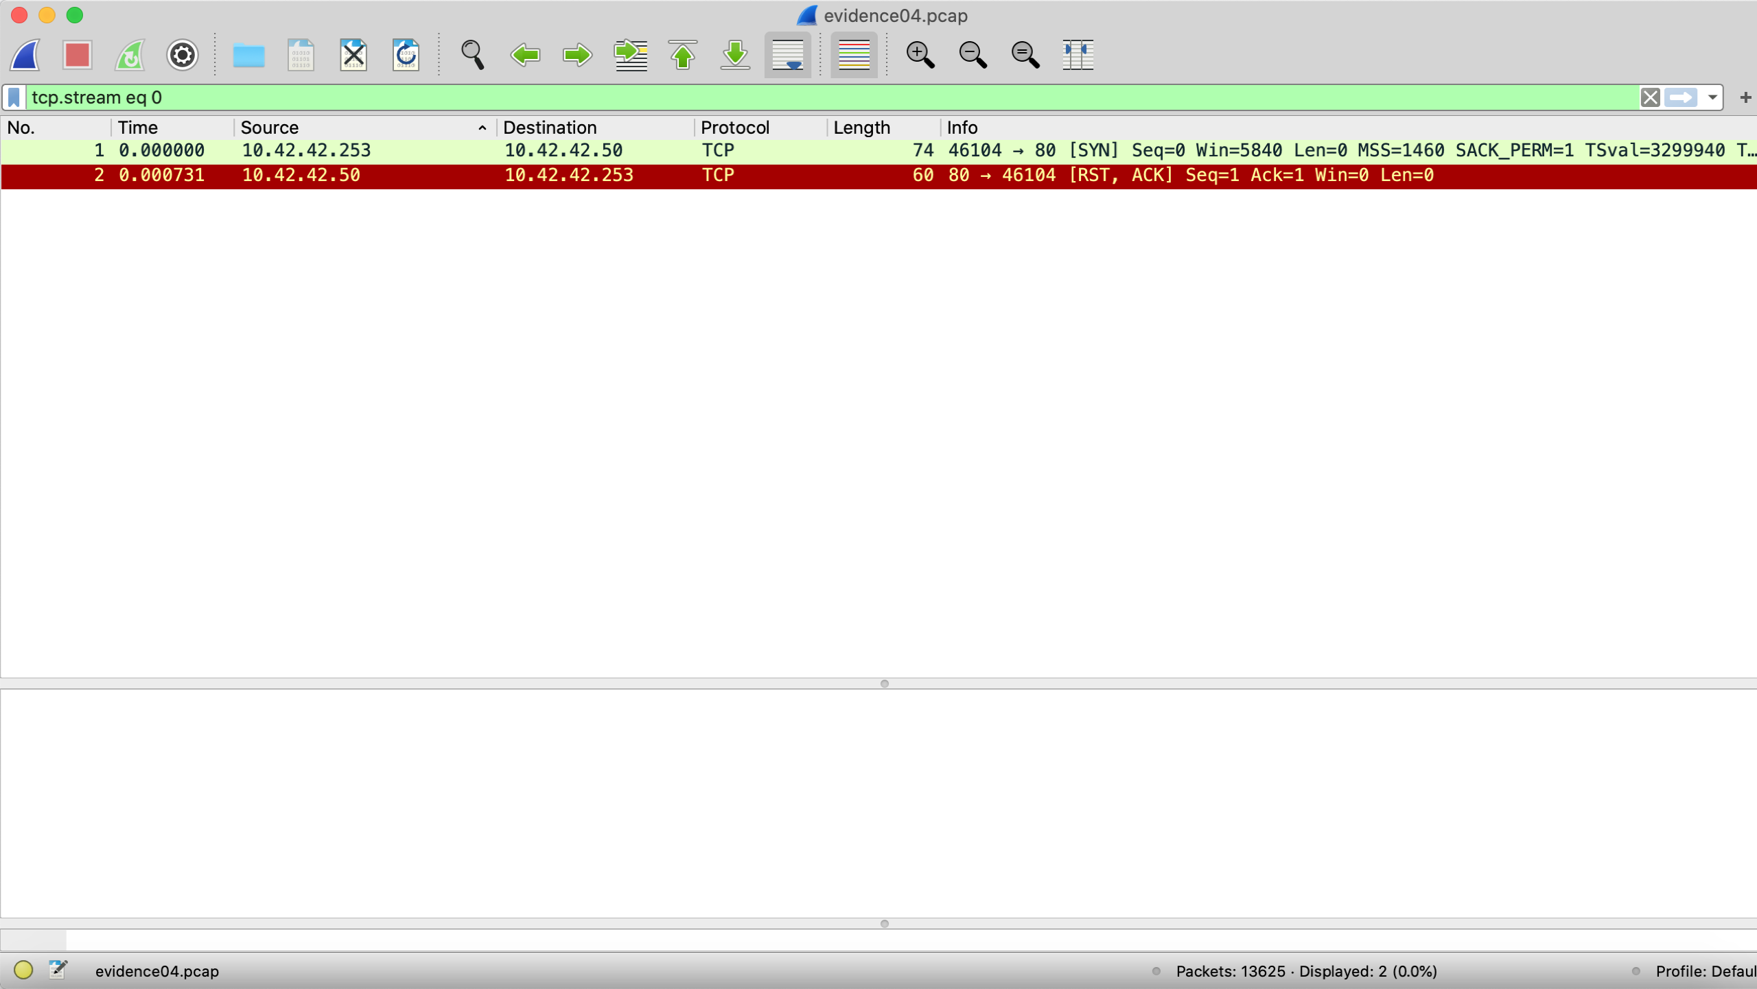Sort by Source column header
The image size is (1757, 989).
[270, 128]
